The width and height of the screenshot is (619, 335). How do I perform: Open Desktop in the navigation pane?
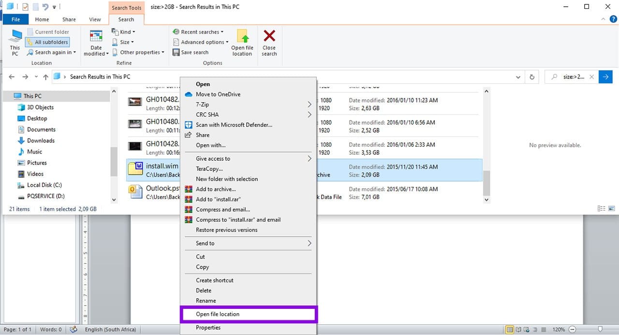coord(37,119)
